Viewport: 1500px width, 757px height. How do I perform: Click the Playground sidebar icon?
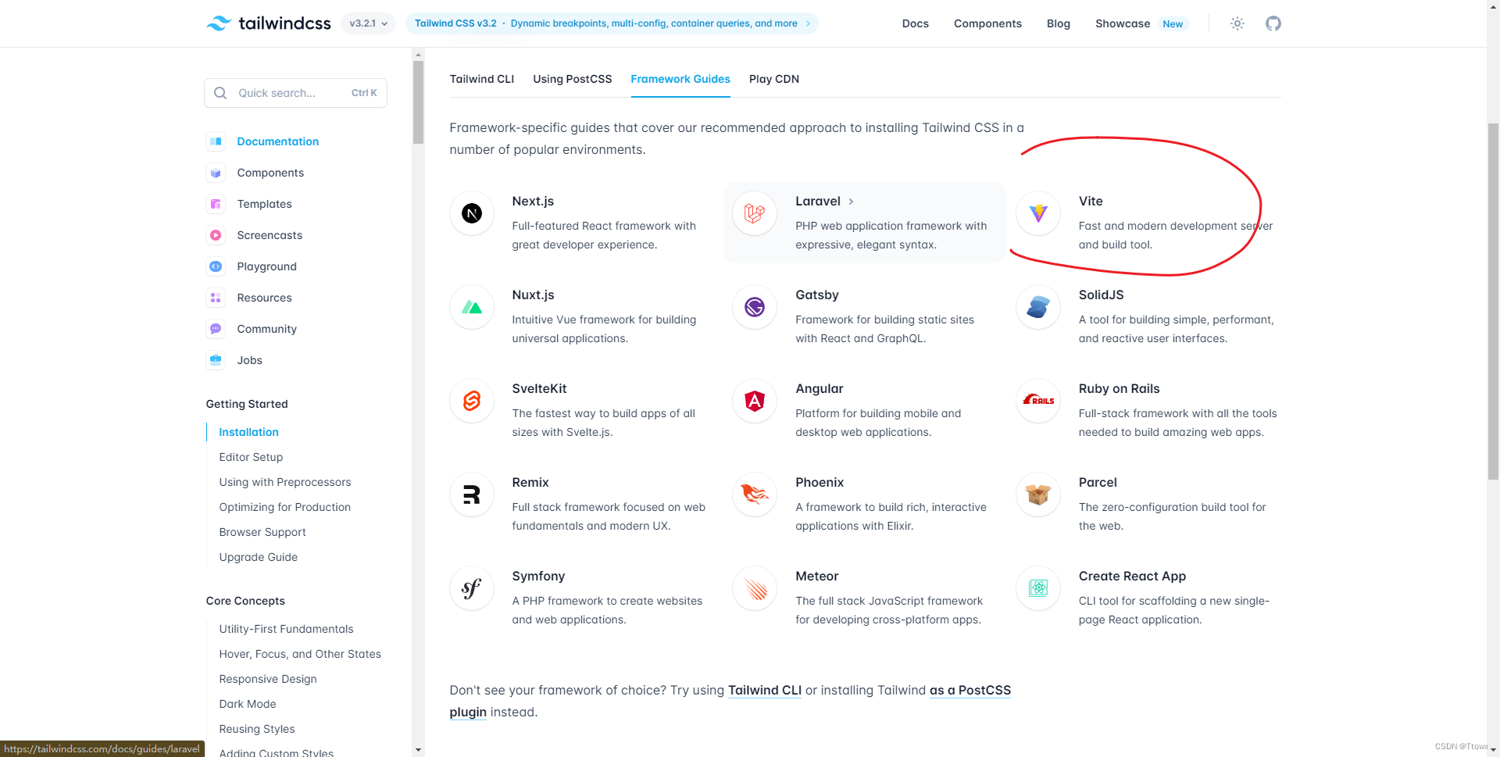pyautogui.click(x=216, y=266)
